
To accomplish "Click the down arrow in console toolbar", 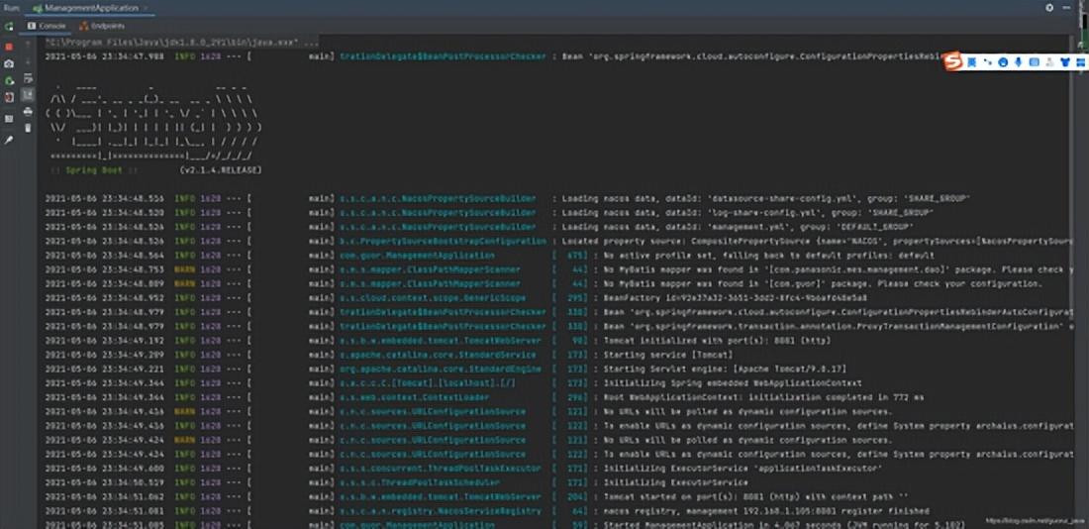I will pos(28,61).
